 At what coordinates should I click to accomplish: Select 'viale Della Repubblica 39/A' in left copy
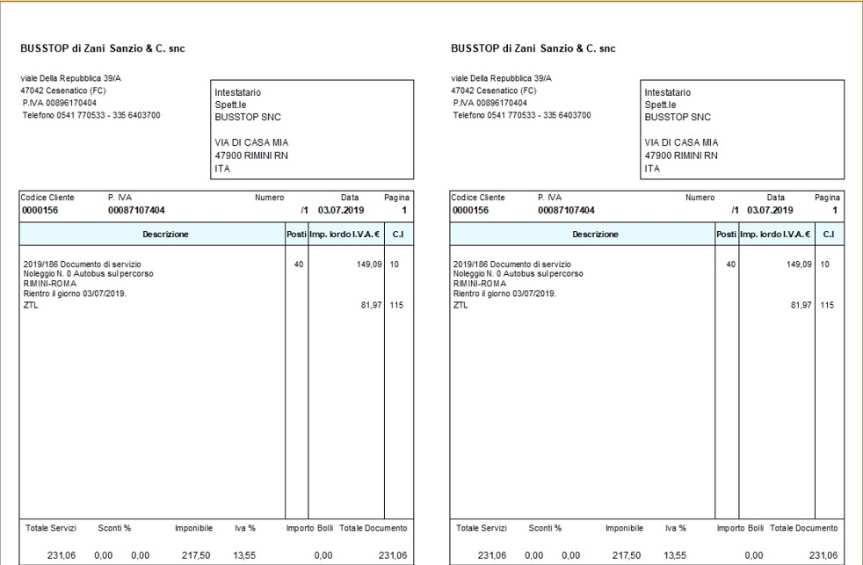pyautogui.click(x=70, y=78)
